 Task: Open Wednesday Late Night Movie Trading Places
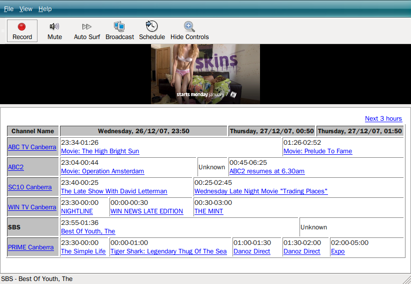coord(261,191)
